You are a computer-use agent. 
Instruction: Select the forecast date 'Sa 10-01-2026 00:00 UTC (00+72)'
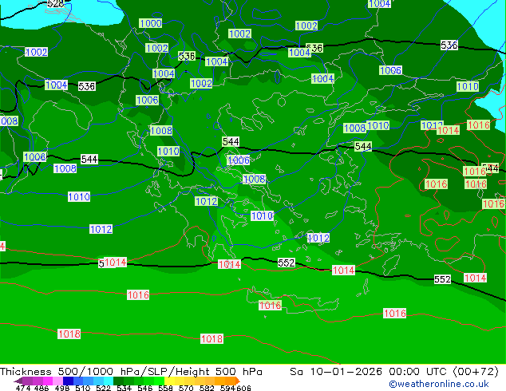[394, 372]
